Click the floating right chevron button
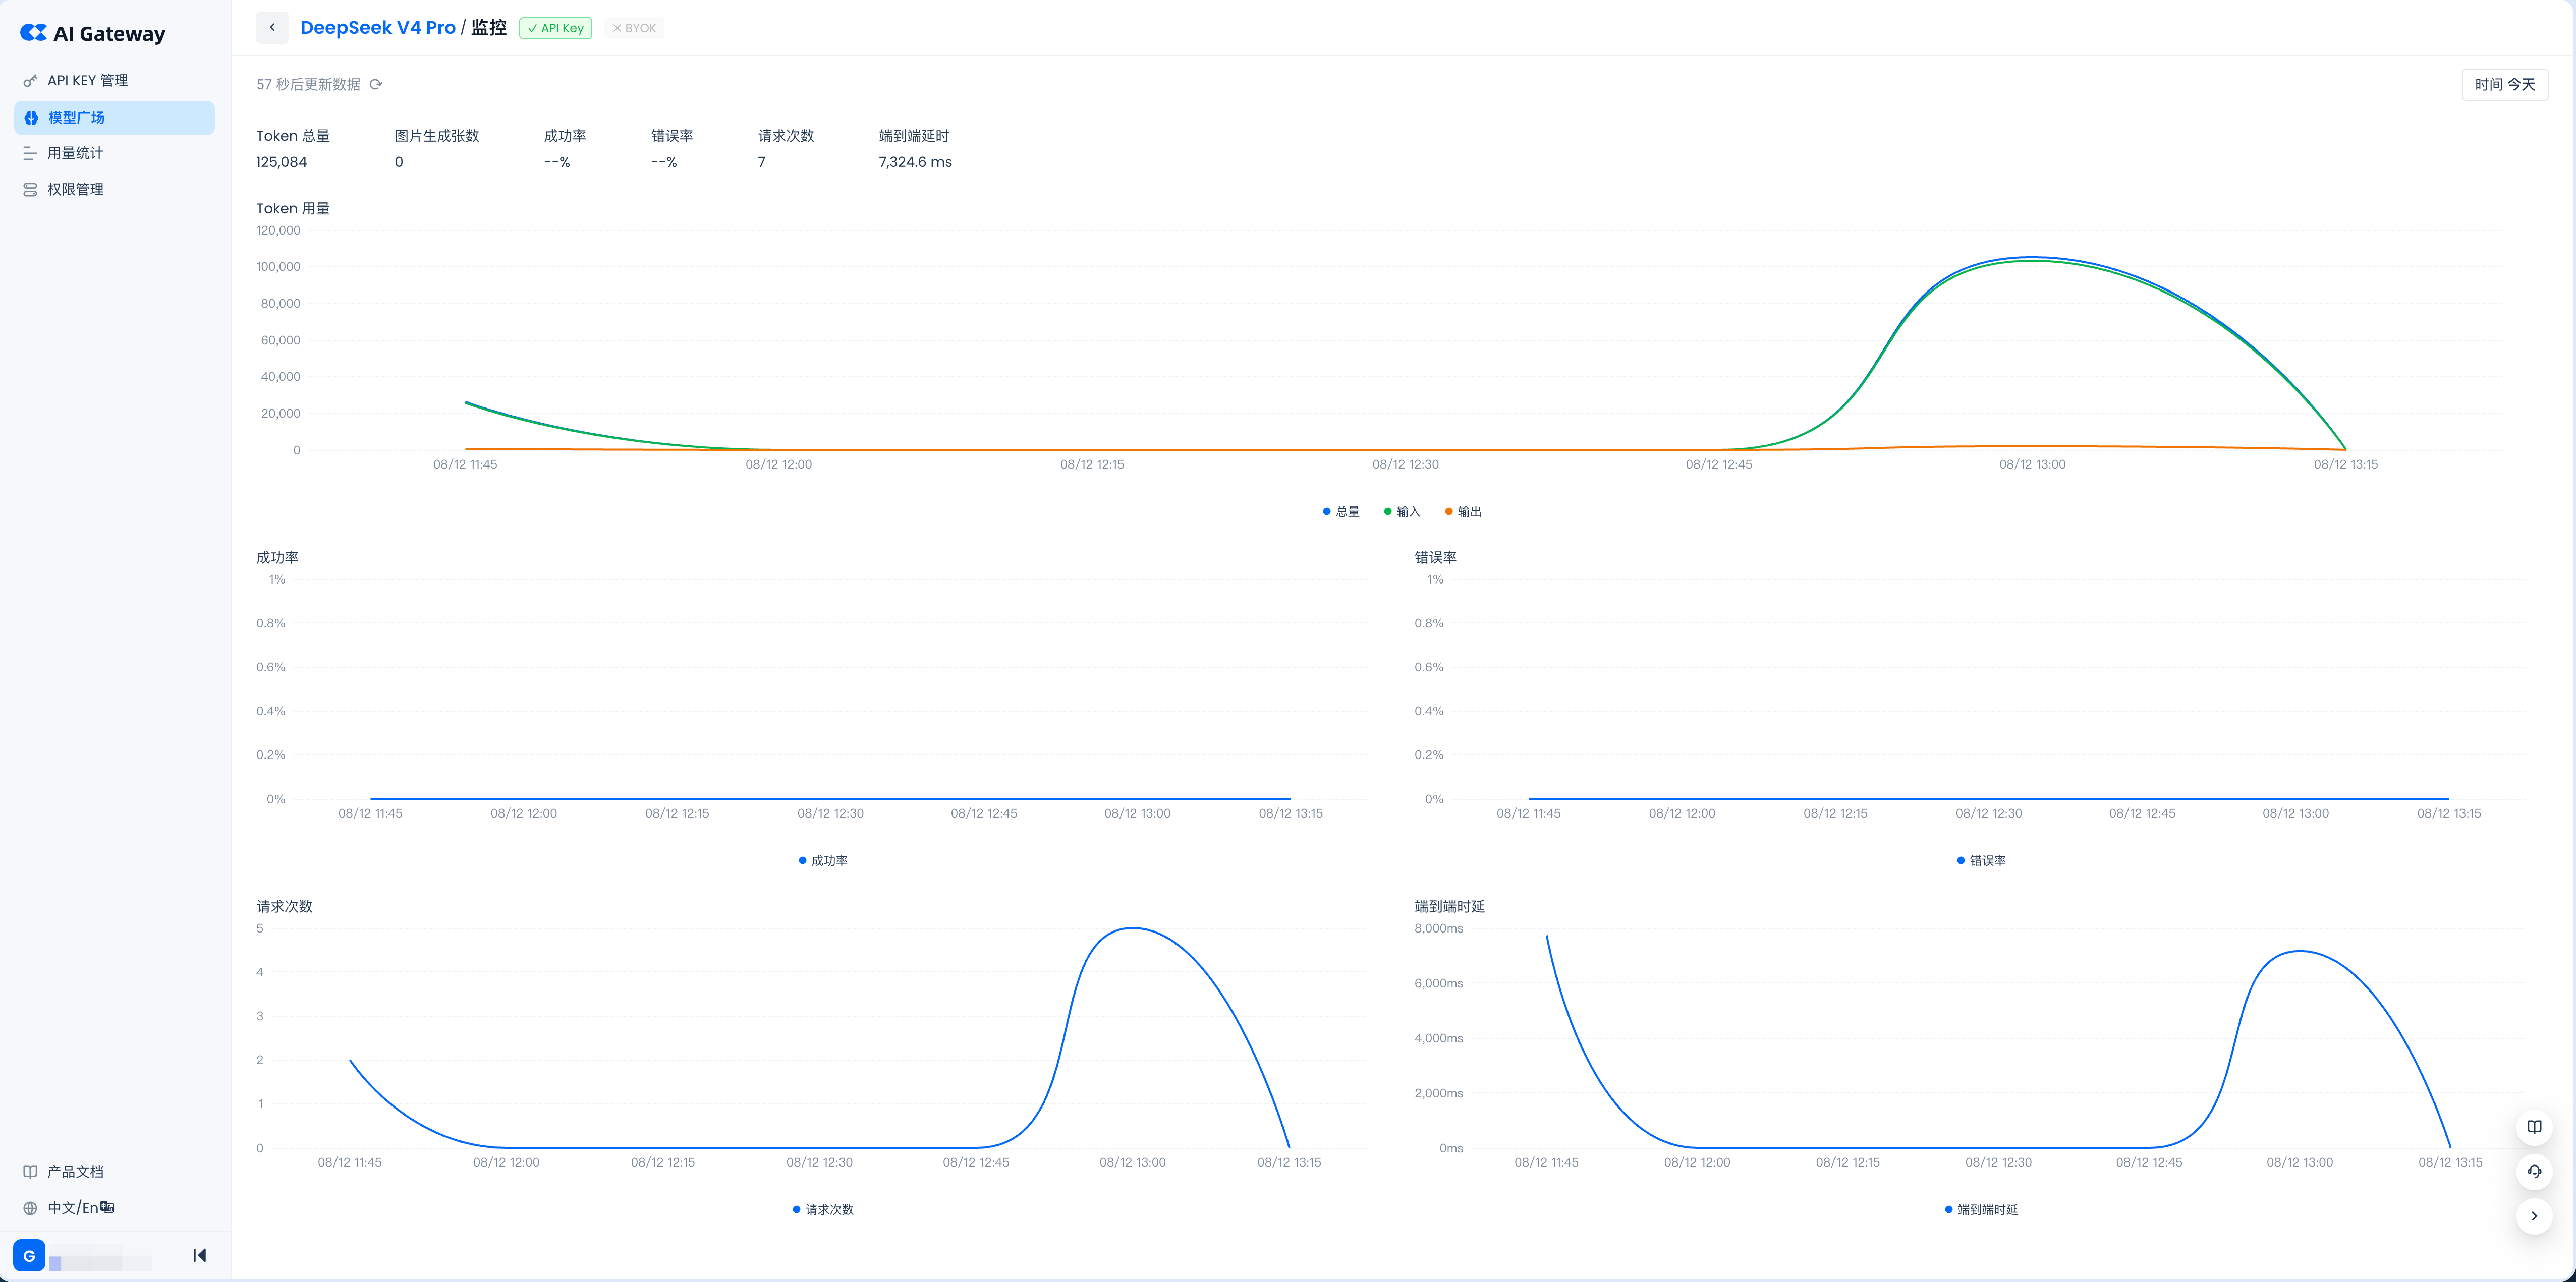Screen dimensions: 2576x1282 2534,1216
